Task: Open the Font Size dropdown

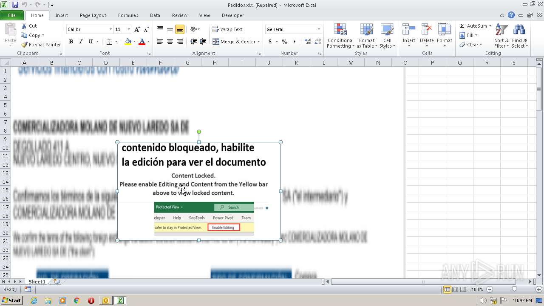Action: tap(129, 29)
